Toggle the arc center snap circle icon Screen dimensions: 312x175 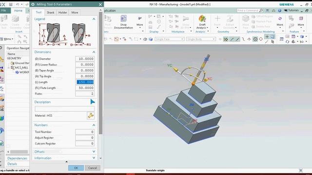coord(255,39)
